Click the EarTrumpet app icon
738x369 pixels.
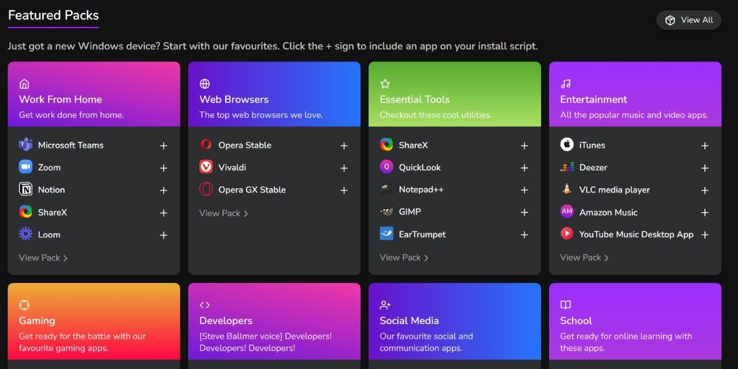point(386,234)
